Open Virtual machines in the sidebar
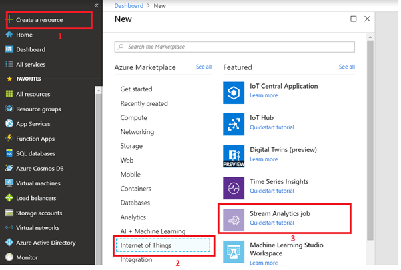The image size is (401, 270). coord(38,183)
